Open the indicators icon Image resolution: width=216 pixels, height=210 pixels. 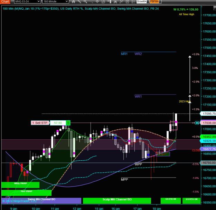click(115, 1)
